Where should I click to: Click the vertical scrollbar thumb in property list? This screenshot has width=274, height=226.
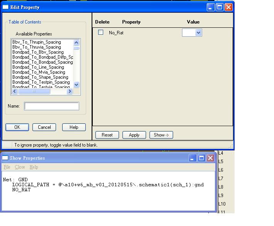tap(77, 48)
